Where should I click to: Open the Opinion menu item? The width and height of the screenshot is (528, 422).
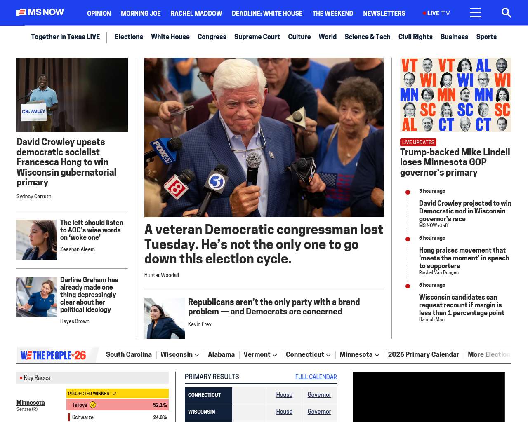click(x=99, y=13)
